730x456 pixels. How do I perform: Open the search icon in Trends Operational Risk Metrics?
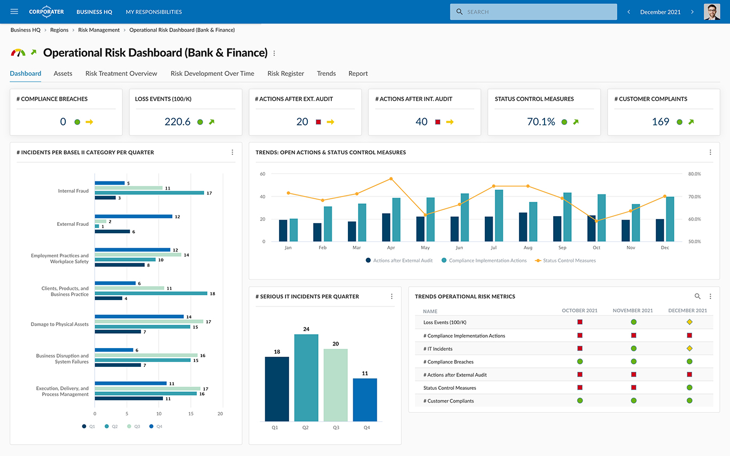tap(697, 296)
